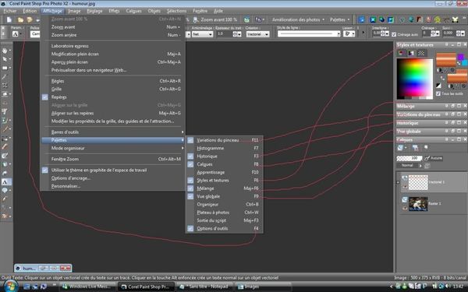Viewport: 468px width, 292px height.
Task: Click the foreground orange material swatch
Action: click(x=446, y=59)
